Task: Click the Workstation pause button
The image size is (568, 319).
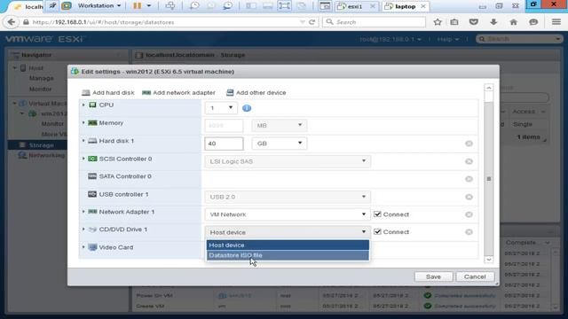Action: tap(138, 6)
